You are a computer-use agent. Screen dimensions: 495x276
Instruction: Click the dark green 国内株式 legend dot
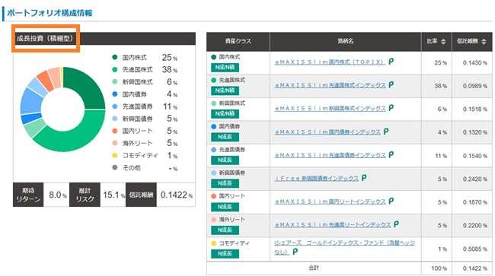pos(115,57)
